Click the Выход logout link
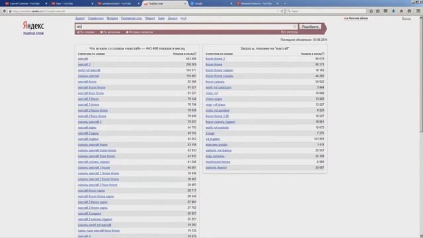 (406, 19)
